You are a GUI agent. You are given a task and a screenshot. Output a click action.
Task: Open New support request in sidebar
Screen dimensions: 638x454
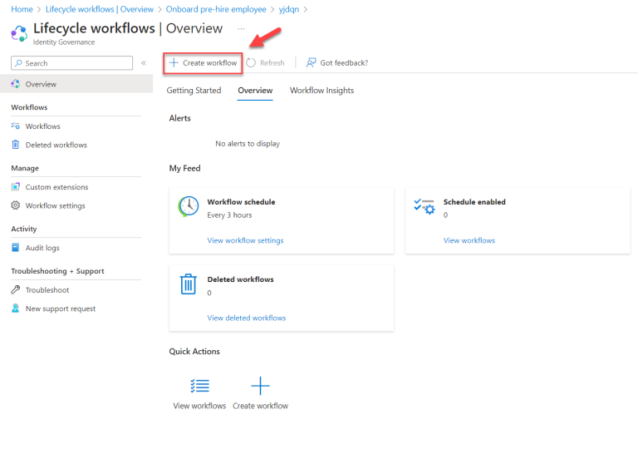click(x=60, y=308)
